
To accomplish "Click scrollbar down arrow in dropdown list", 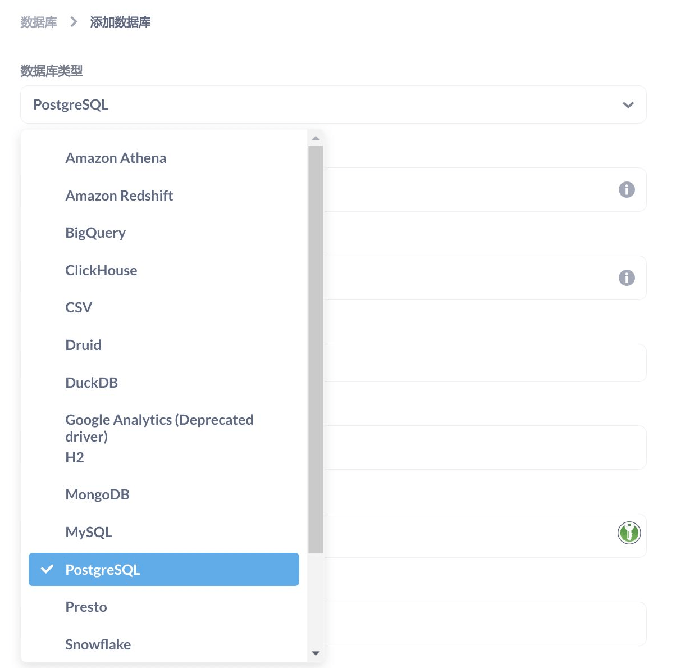I will click(x=316, y=653).
